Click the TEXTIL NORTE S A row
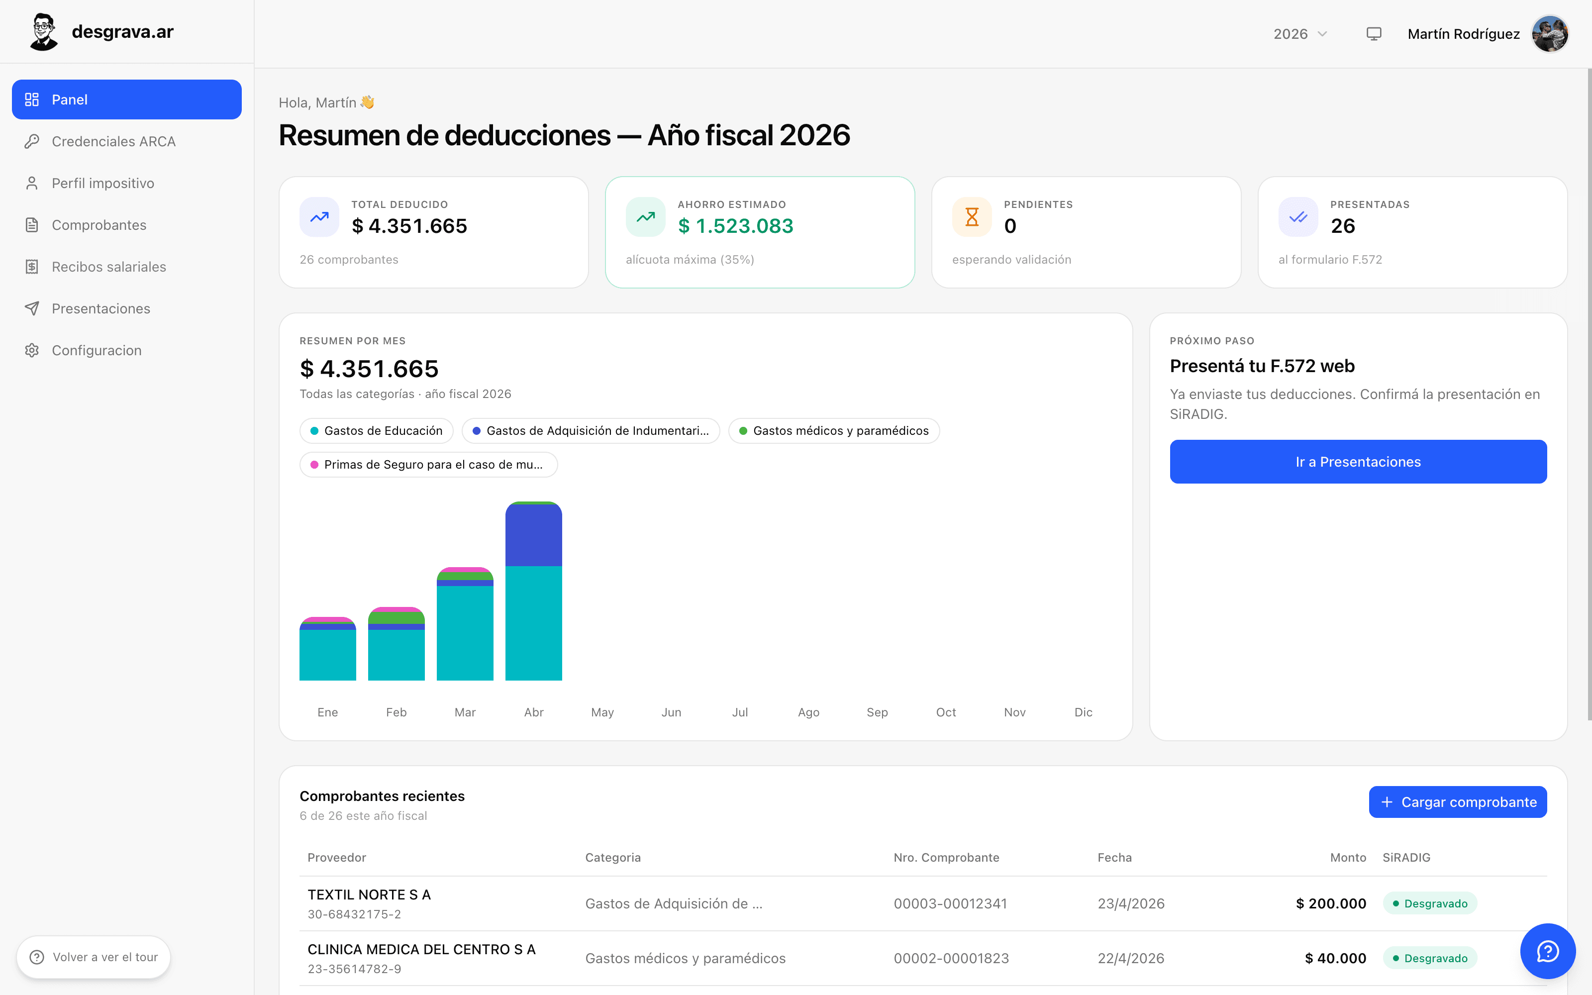The height and width of the screenshot is (995, 1592). (x=923, y=903)
